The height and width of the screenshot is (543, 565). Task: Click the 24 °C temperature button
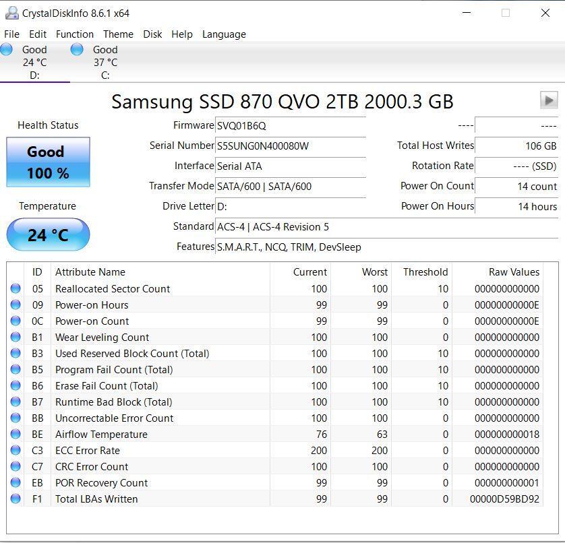(x=48, y=234)
